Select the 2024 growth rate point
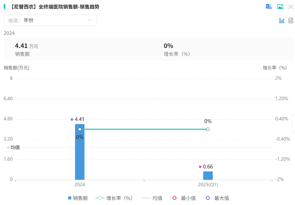This screenshot has height=205, width=295. [x=80, y=129]
